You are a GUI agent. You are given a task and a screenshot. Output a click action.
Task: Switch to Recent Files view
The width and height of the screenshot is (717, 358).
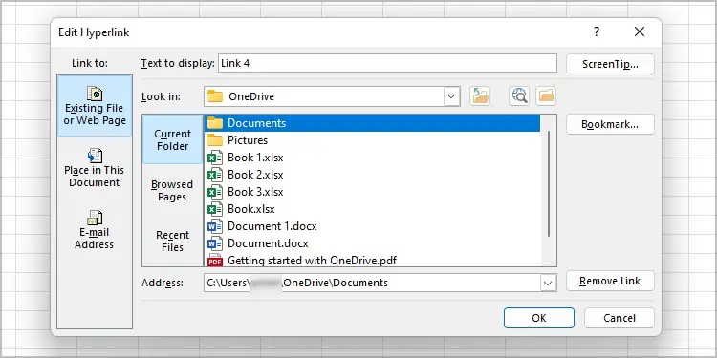click(172, 242)
